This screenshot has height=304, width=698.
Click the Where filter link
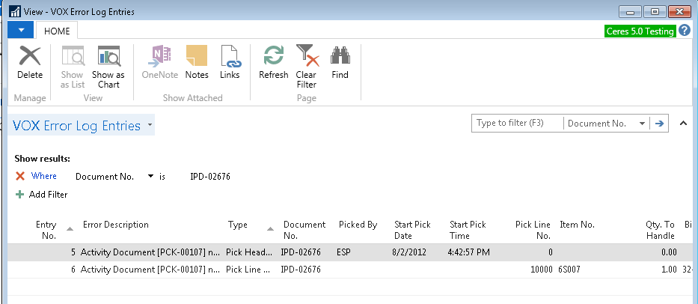pyautogui.click(x=43, y=177)
